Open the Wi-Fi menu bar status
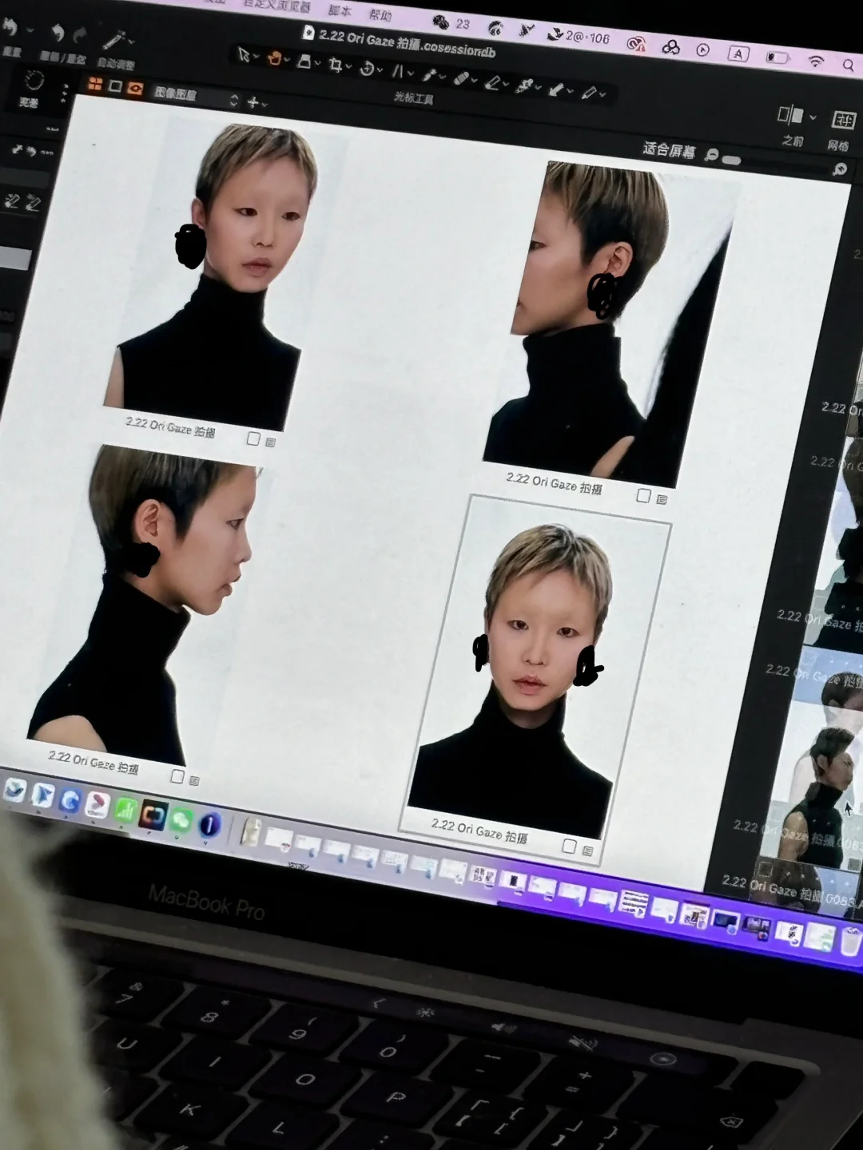Screen dimensions: 863x1150 click(815, 61)
